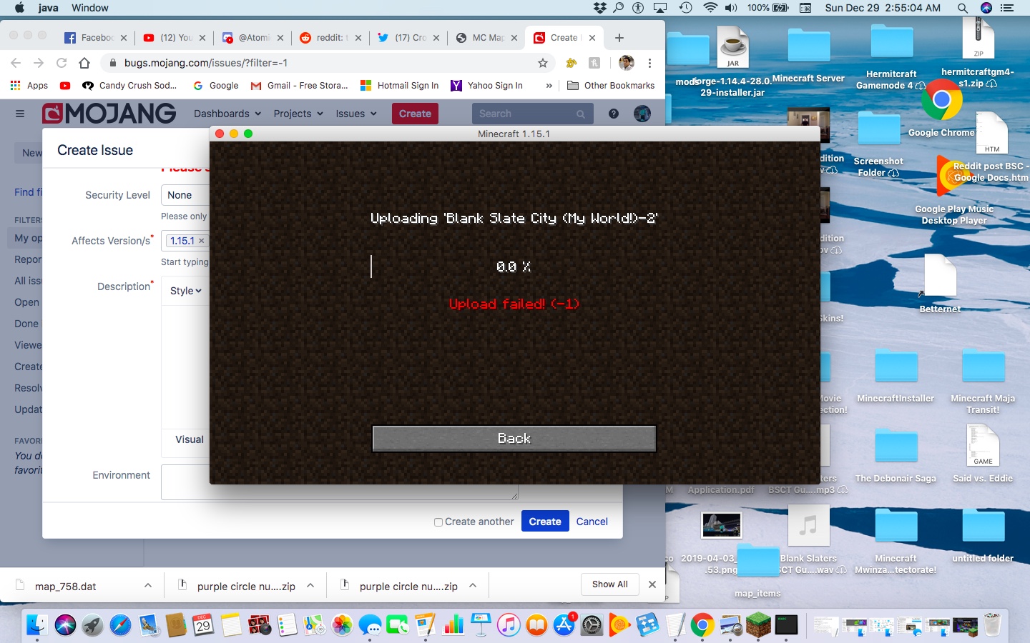Screen dimensions: 1030x643
Task: Submit issue with the blue Create button
Action: pos(545,522)
